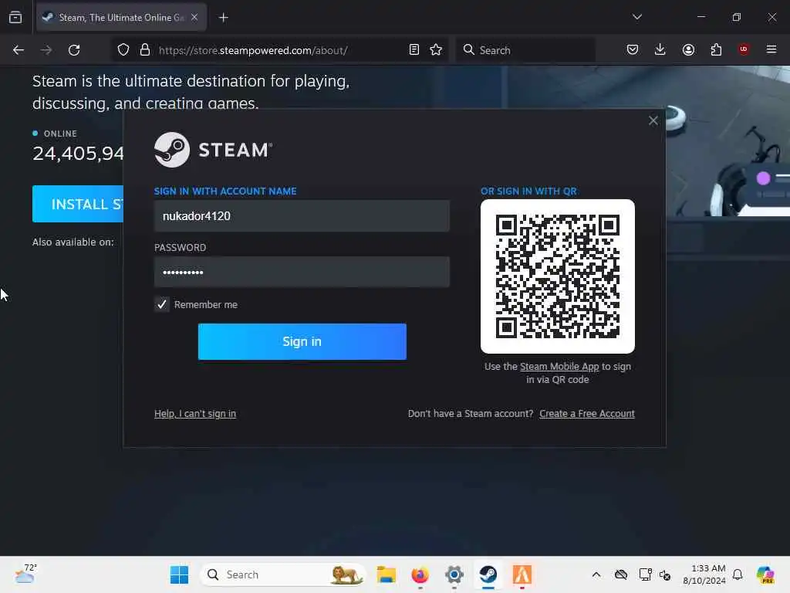Image resolution: width=790 pixels, height=593 pixels.
Task: Open the Extensions puzzle icon
Action: click(x=716, y=49)
